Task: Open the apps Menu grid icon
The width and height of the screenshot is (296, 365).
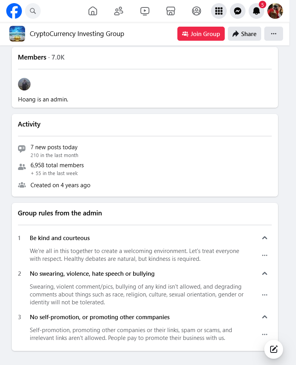Action: pyautogui.click(x=219, y=11)
